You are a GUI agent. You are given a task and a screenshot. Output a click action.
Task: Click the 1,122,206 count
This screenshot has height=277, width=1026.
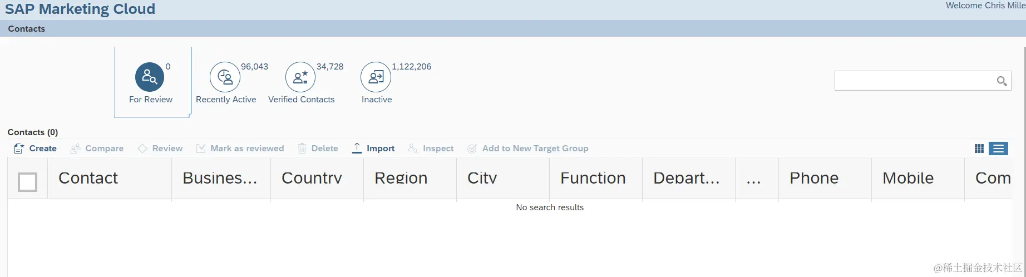[x=412, y=67]
